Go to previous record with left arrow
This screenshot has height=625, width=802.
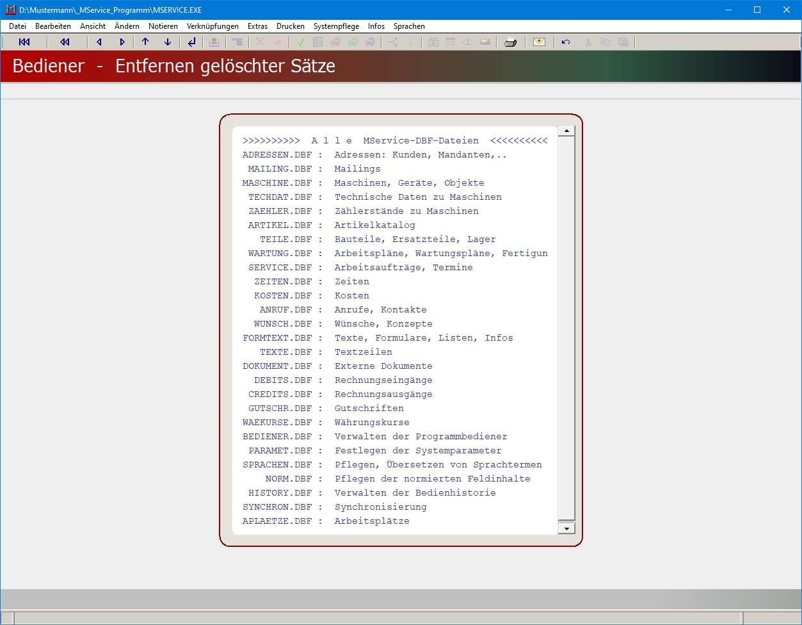tap(99, 42)
